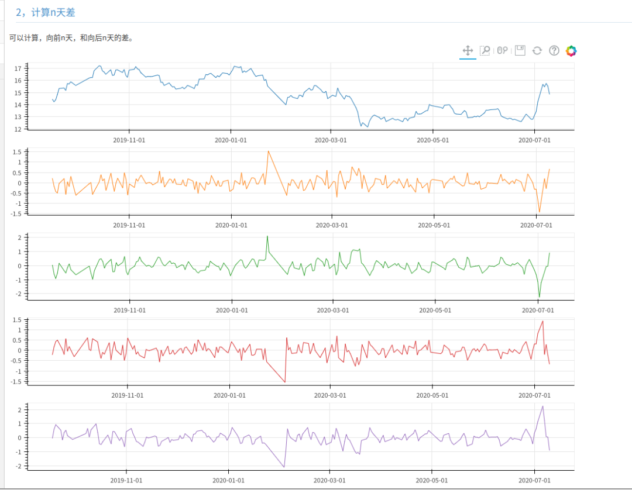The image size is (632, 490).
Task: Click the lowest dip of the red line
Action: click(285, 382)
